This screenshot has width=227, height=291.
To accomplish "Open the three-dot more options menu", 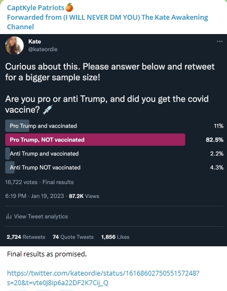I will [220, 41].
